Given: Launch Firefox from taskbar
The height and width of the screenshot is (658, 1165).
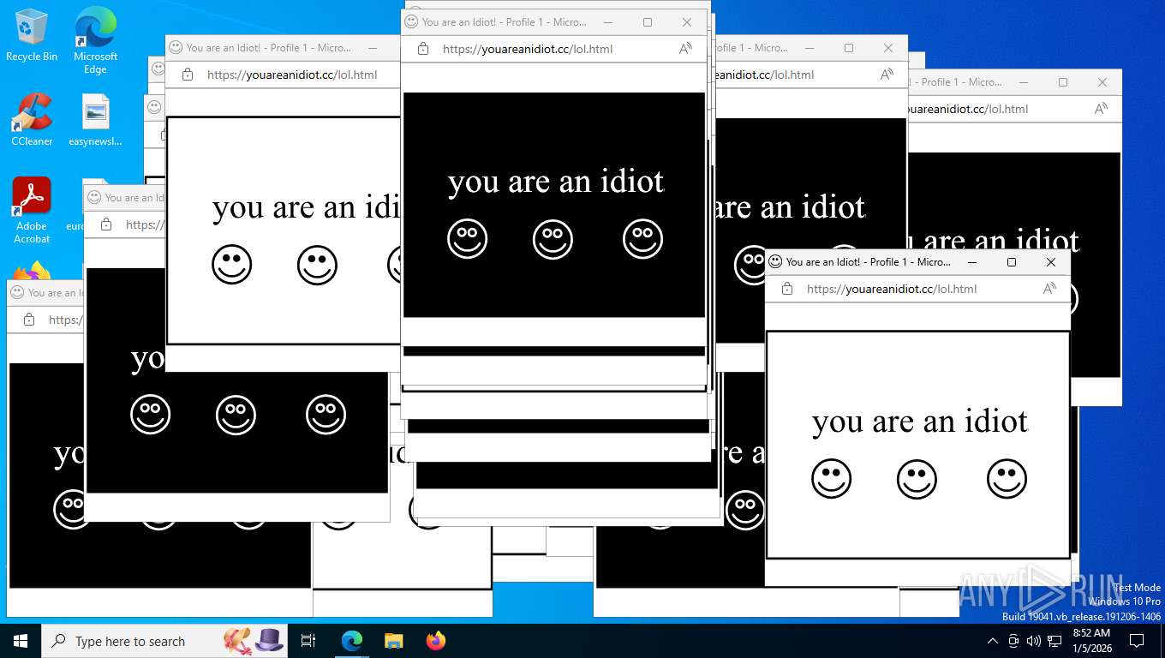Looking at the screenshot, I should click(x=436, y=641).
